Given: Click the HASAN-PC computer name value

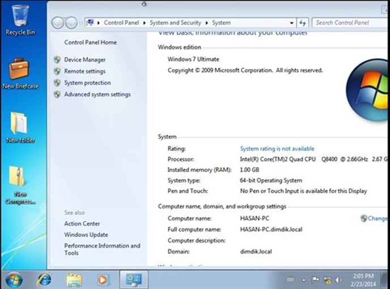Looking at the screenshot, I should click(255, 218).
